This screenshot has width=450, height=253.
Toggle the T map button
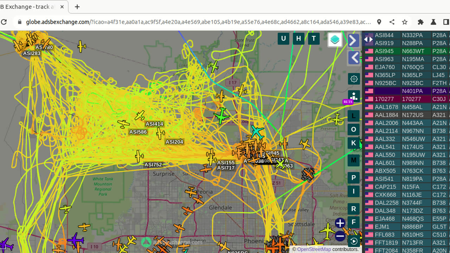pyautogui.click(x=314, y=39)
